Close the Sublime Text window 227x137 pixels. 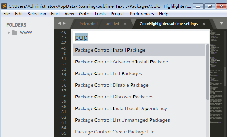tap(221, 6)
